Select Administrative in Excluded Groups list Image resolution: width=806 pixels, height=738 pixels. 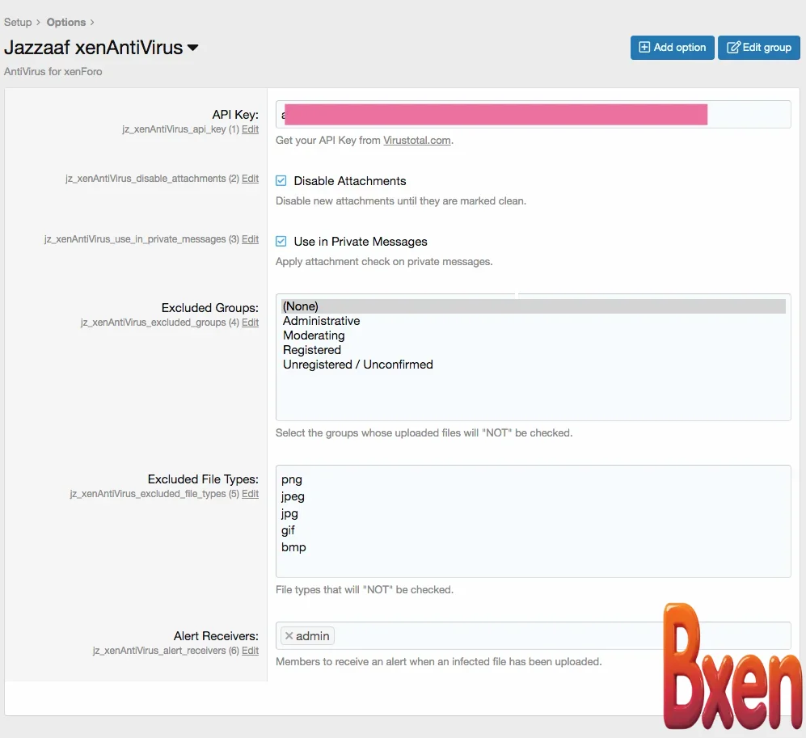click(x=321, y=321)
